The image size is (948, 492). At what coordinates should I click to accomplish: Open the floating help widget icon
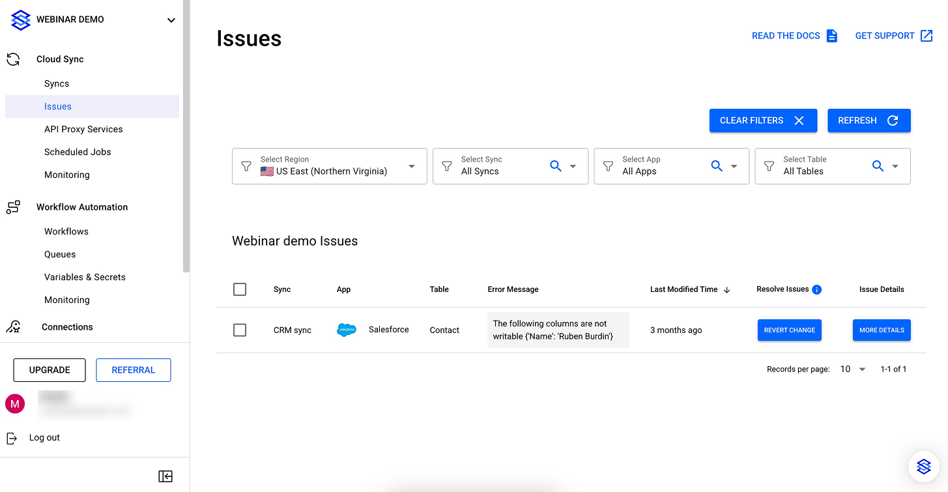tap(923, 467)
